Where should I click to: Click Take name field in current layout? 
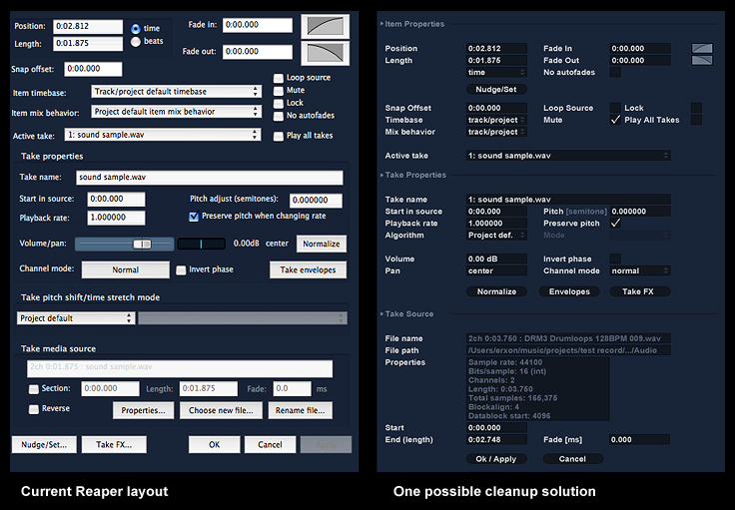click(x=209, y=178)
